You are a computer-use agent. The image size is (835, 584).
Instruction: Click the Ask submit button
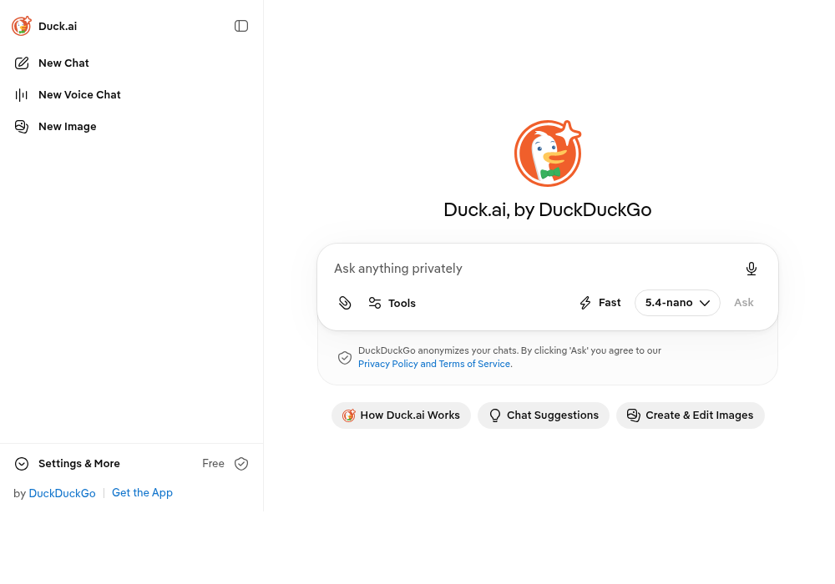pos(743,303)
